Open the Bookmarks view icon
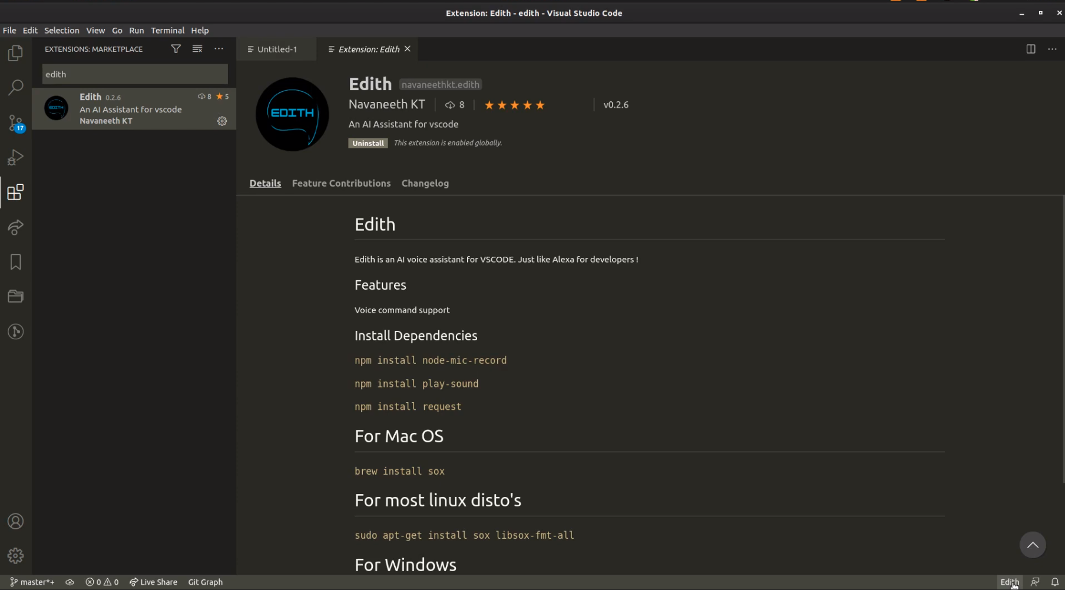The image size is (1065, 590). [16, 261]
